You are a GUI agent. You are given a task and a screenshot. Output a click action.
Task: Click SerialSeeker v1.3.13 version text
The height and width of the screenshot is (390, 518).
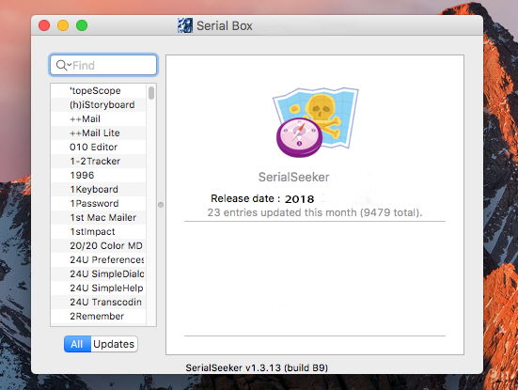tap(257, 367)
